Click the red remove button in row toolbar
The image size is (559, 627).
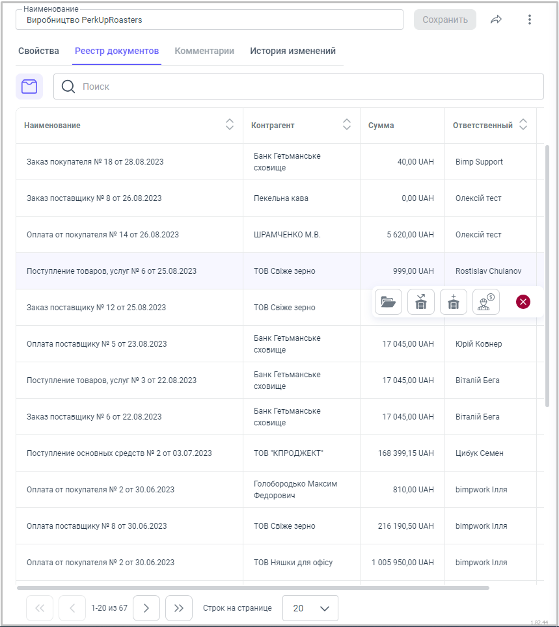[x=523, y=302]
